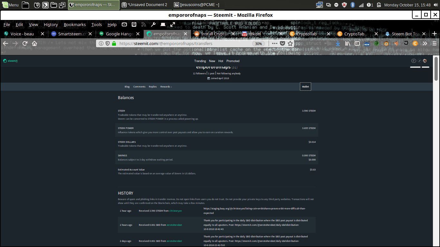The image size is (440, 247).
Task: Click the wrench icon in menu bar
Action: [x=153, y=24]
